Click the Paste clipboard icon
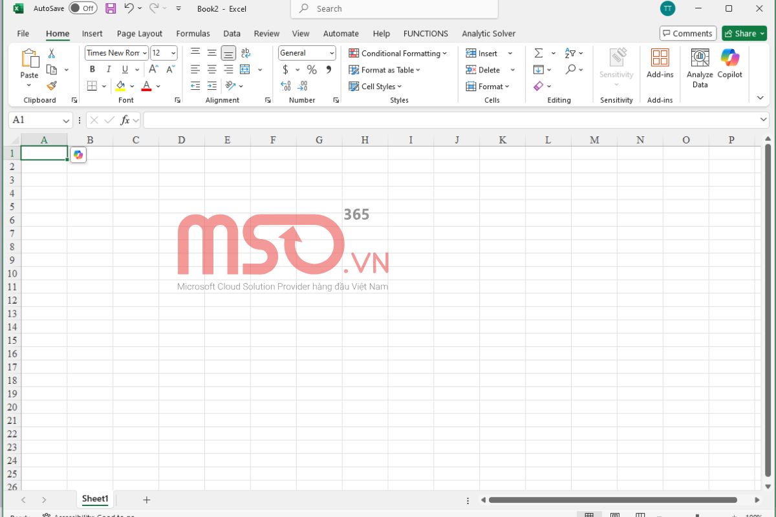The width and height of the screenshot is (776, 517). pyautogui.click(x=30, y=59)
